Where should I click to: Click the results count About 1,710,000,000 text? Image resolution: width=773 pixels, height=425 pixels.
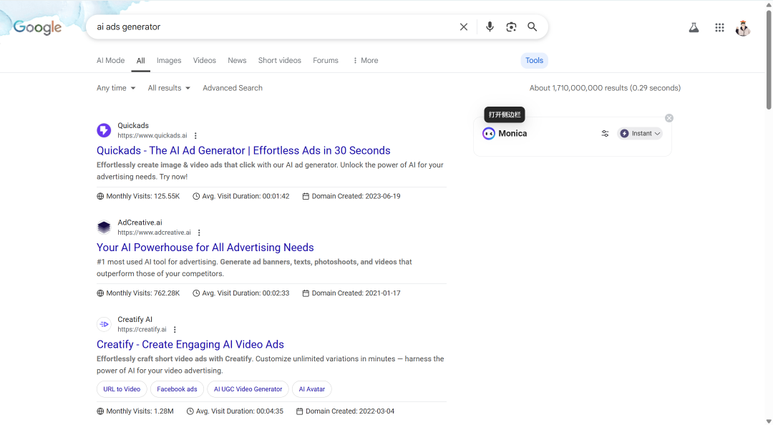pyautogui.click(x=605, y=88)
